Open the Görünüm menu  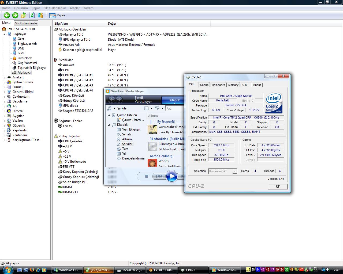click(x=21, y=8)
